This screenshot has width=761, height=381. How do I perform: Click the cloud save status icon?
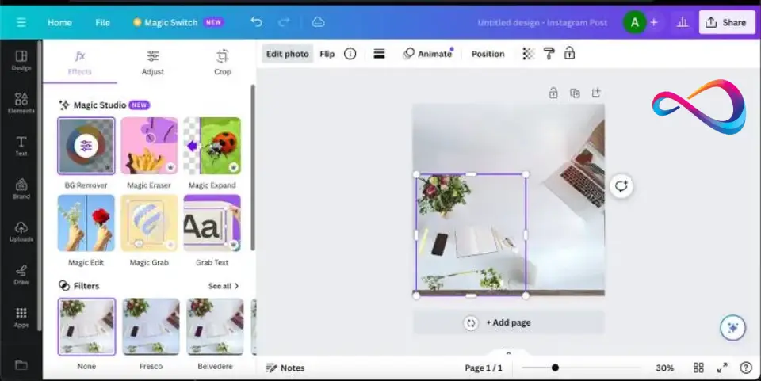(318, 22)
